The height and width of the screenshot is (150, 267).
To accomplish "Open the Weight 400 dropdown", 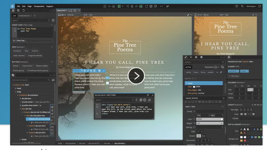I will click(x=210, y=123).
